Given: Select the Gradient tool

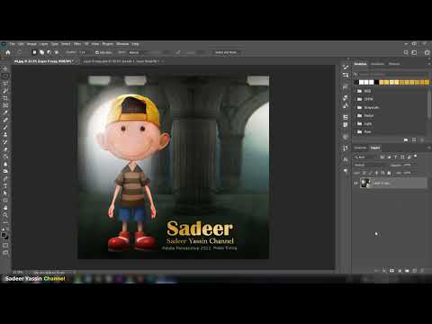Looking at the screenshot, I should [5, 157].
